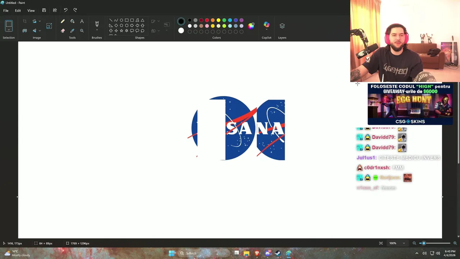Select the Magnifier tool

coord(82,31)
